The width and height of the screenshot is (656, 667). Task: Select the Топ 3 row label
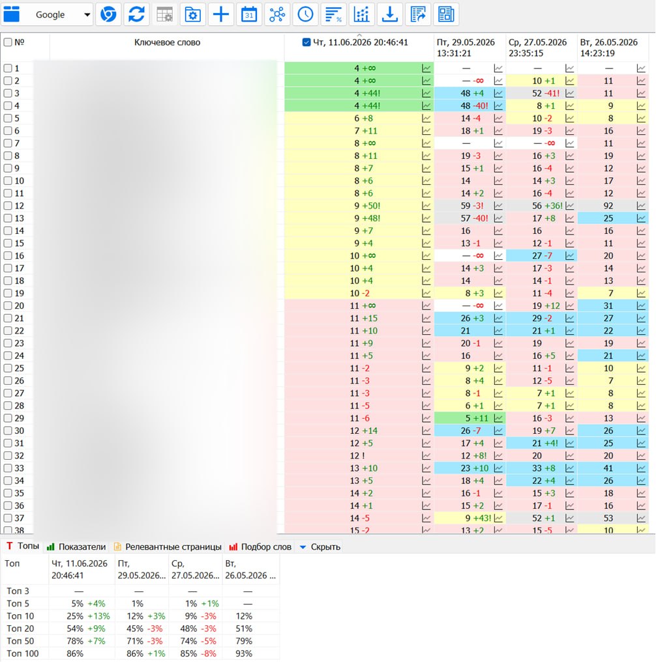(18, 591)
